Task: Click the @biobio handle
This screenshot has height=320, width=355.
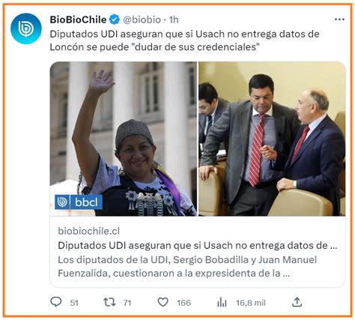Action: pyautogui.click(x=142, y=19)
